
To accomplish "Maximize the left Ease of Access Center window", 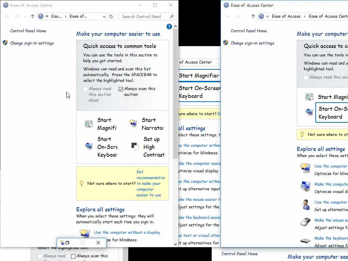I will 155,5.
